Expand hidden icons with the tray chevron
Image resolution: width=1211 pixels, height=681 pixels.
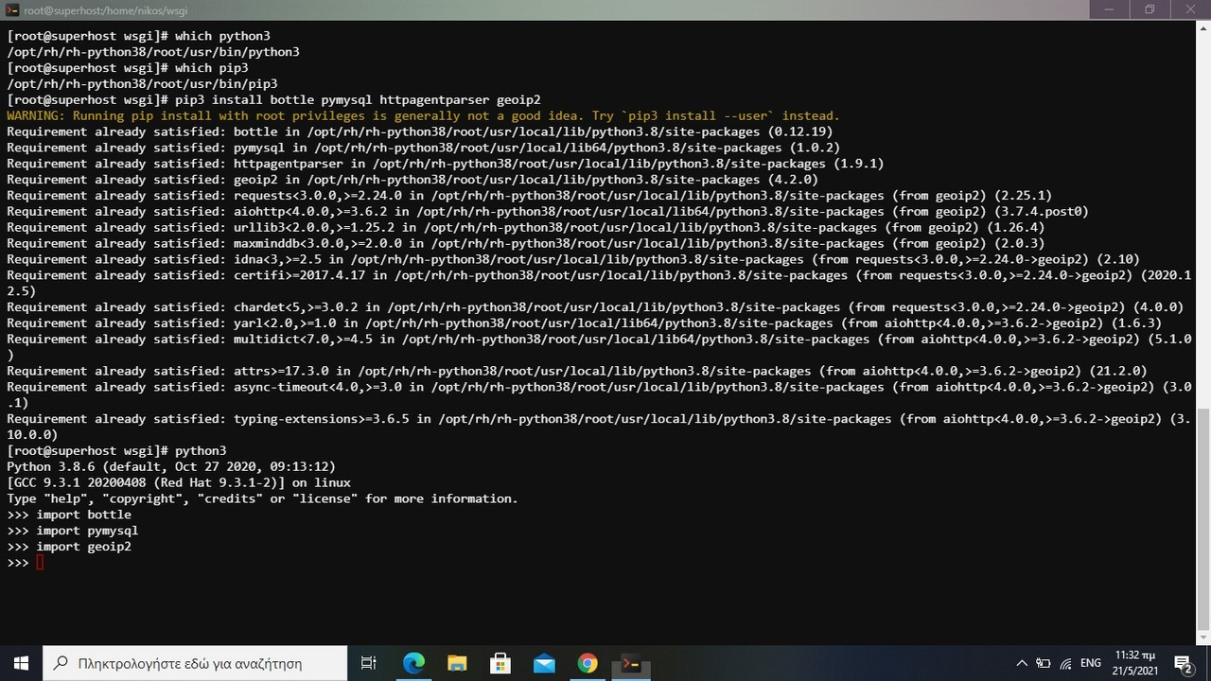(x=1022, y=663)
